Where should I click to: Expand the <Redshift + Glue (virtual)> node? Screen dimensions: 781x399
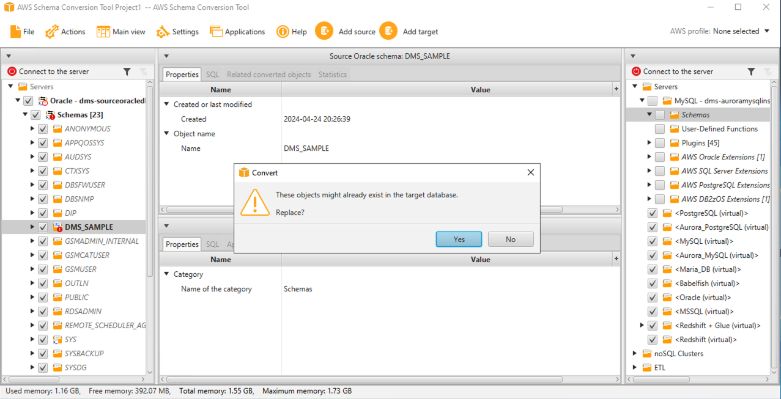(x=642, y=326)
